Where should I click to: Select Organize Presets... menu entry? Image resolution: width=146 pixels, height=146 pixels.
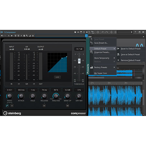pyautogui.click(x=102, y=52)
